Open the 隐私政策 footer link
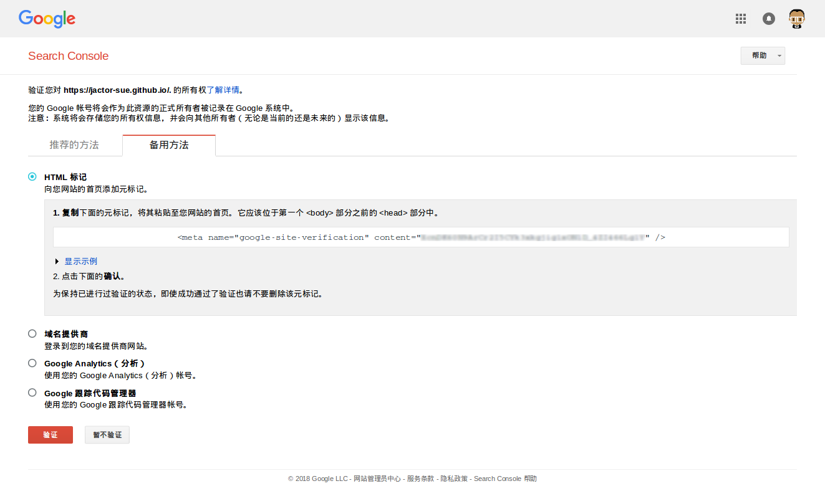This screenshot has width=825, height=486. coord(454,479)
